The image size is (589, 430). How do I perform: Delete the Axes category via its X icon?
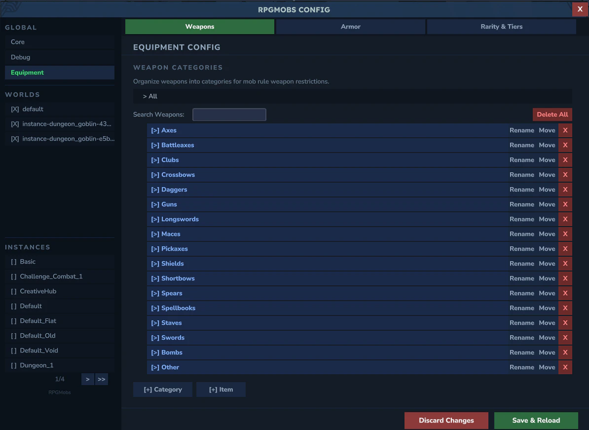pyautogui.click(x=565, y=130)
